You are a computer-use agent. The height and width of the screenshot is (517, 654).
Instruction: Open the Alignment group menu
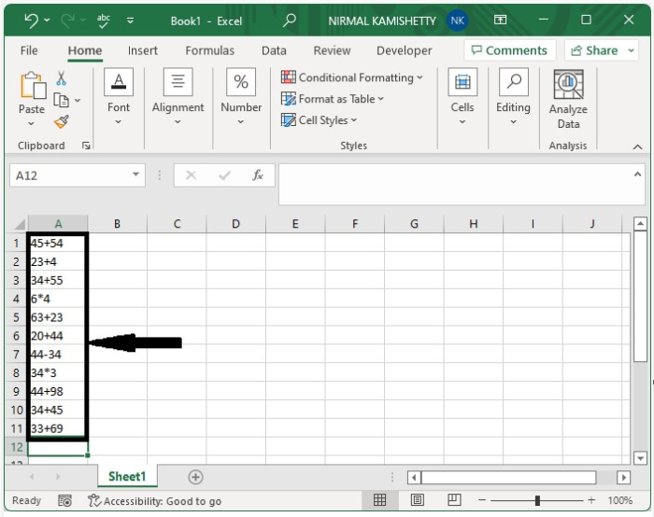click(x=178, y=97)
